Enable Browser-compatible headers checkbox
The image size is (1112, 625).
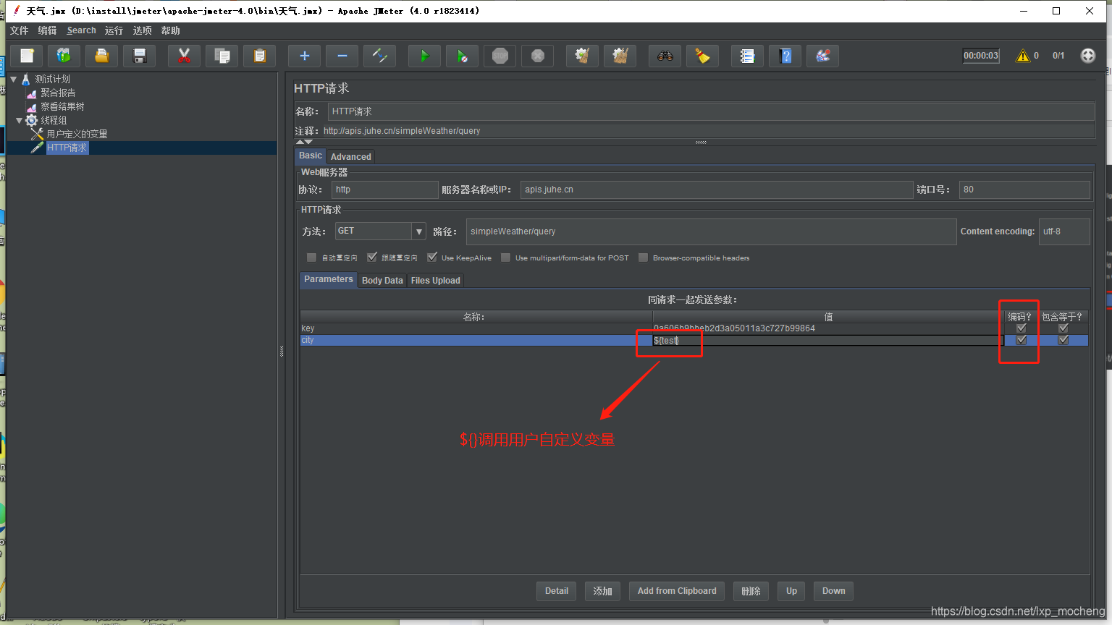click(x=643, y=258)
